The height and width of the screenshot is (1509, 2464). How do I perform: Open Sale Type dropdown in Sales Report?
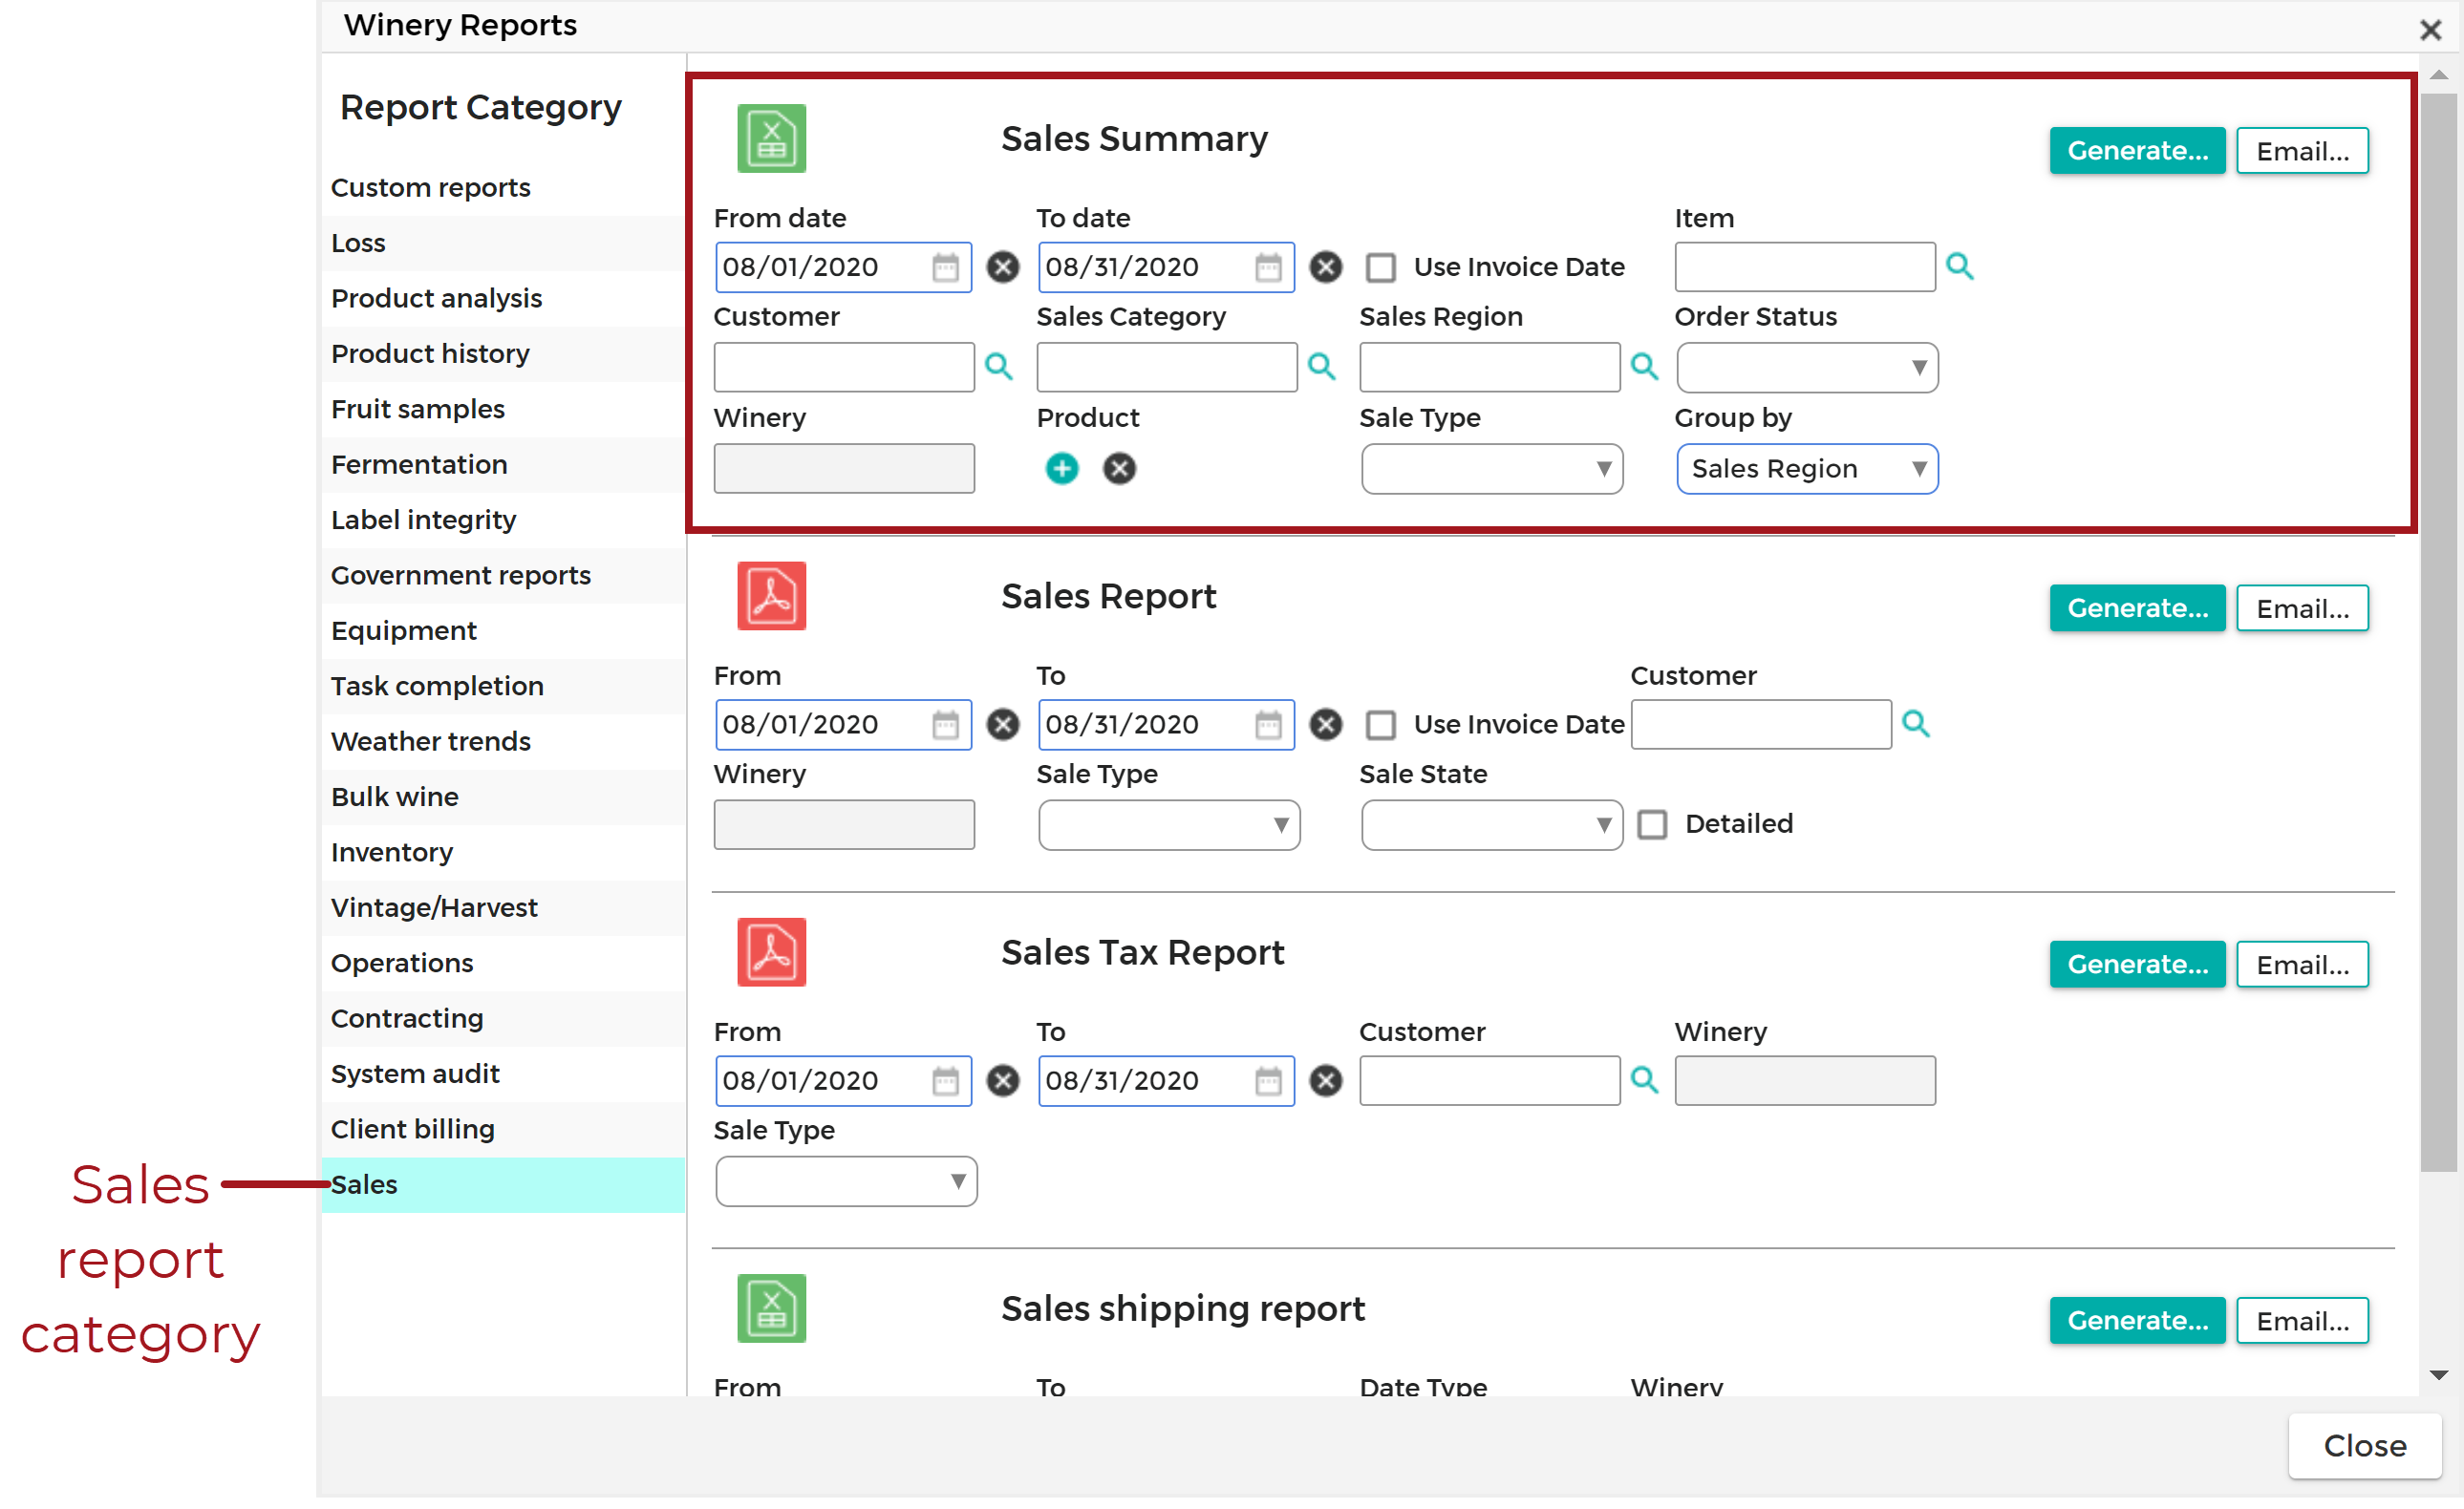click(x=1168, y=825)
